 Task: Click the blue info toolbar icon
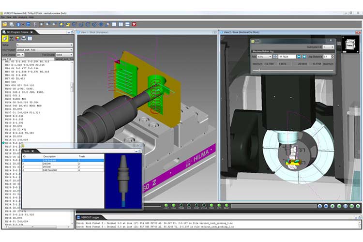[18, 24]
